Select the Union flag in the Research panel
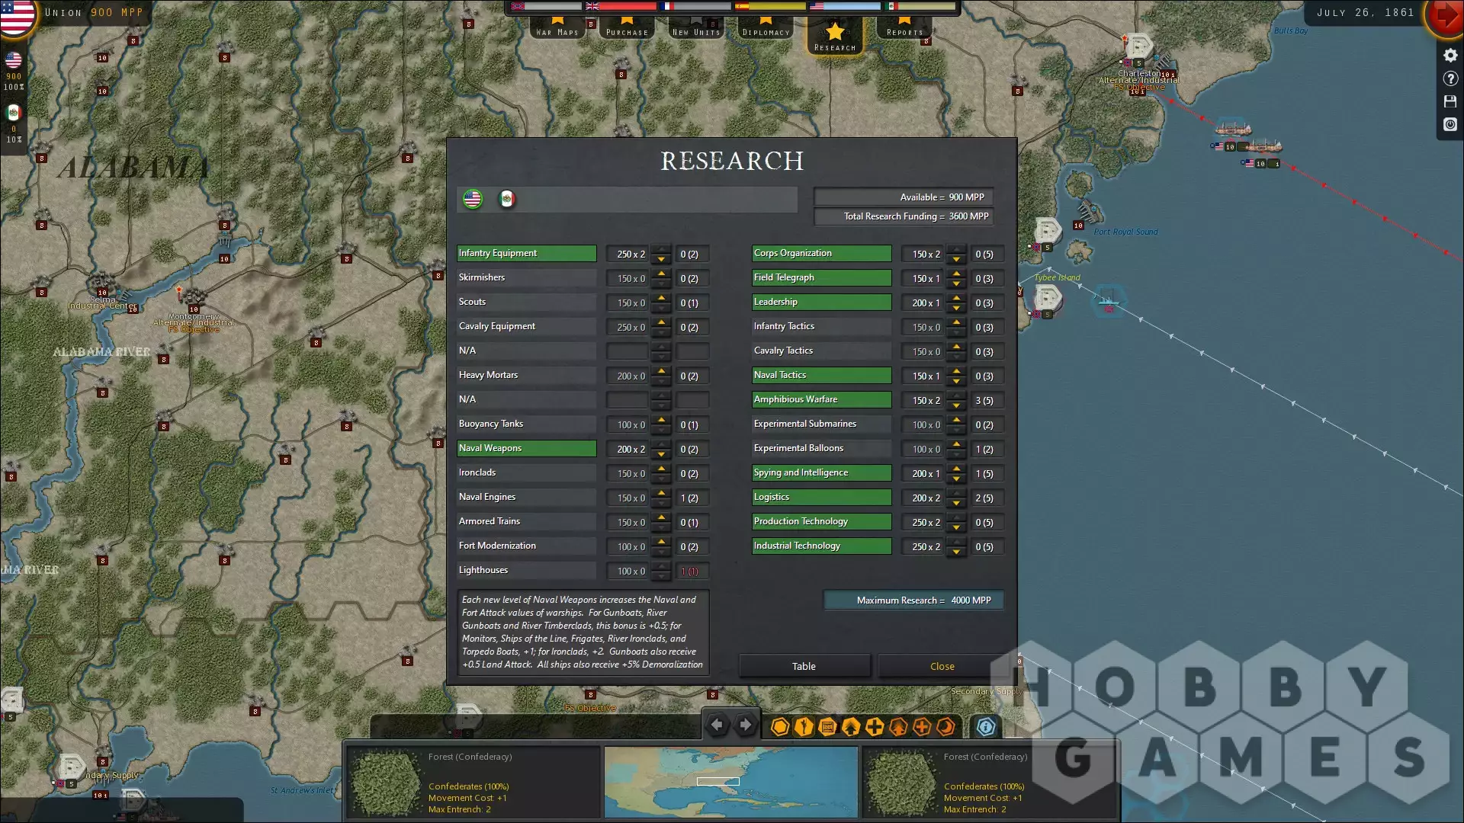This screenshot has width=1464, height=823. pos(473,200)
